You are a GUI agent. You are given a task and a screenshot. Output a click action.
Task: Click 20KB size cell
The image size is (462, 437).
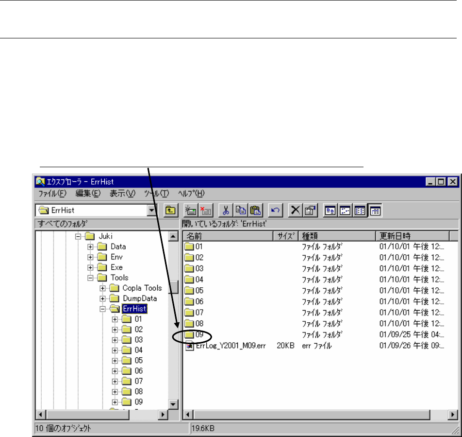285,346
